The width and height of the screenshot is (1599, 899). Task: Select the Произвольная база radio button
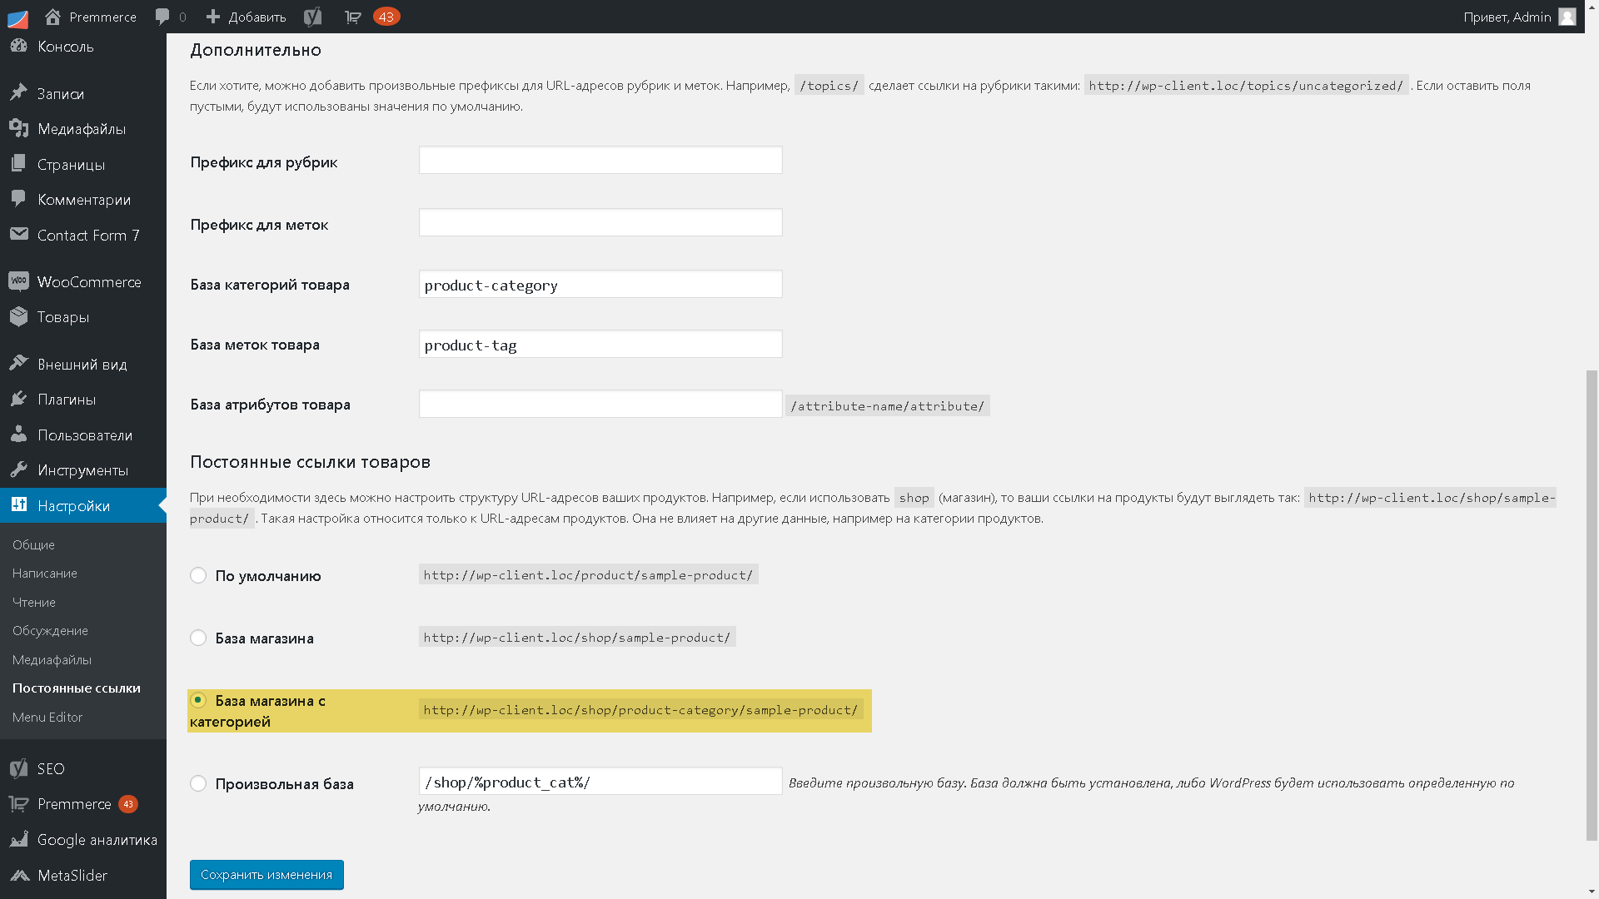198,783
